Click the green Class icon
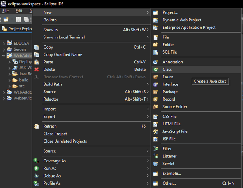243x188 pixels. pos(156,70)
